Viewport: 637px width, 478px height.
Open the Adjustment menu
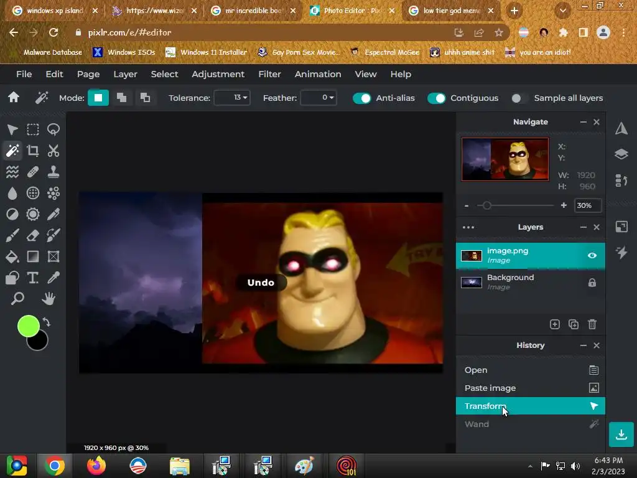click(x=218, y=75)
